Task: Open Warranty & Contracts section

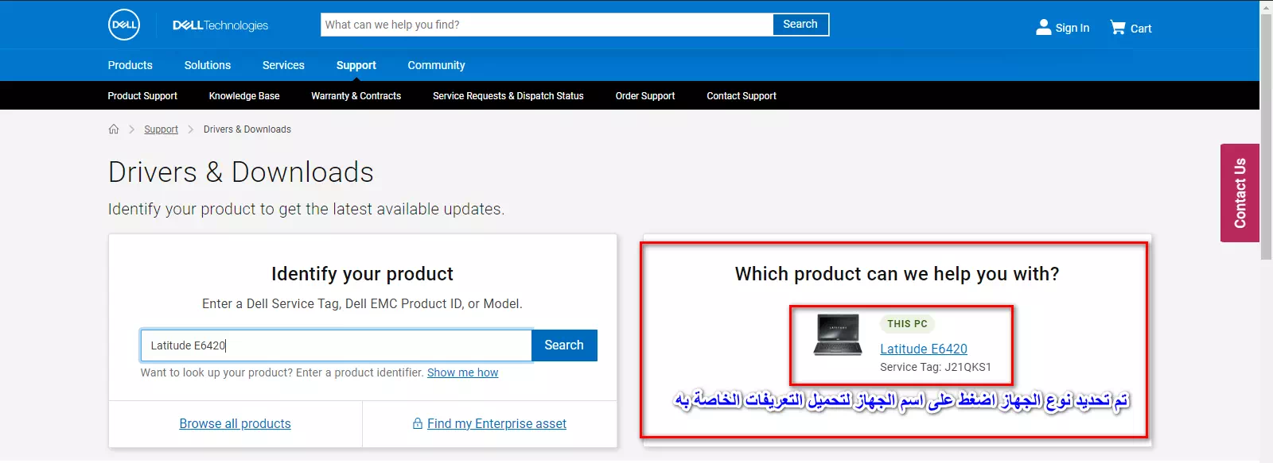Action: (x=356, y=96)
